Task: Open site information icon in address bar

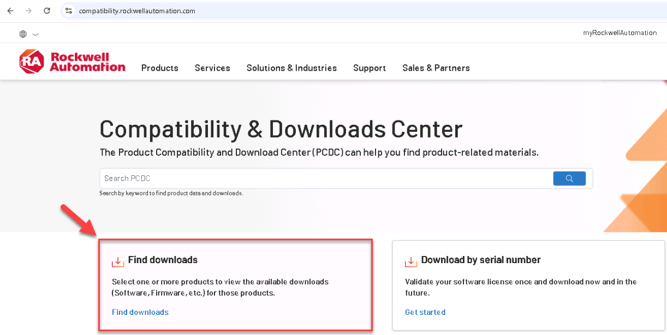Action: pyautogui.click(x=68, y=11)
